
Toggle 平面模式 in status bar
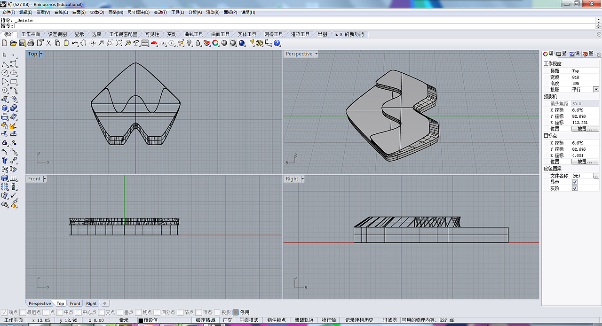249,320
